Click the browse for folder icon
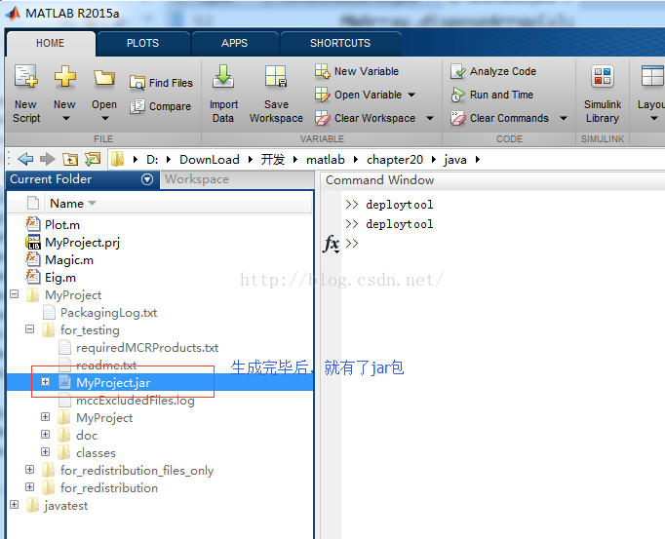Screen dimensions: 665x539 (x=93, y=159)
